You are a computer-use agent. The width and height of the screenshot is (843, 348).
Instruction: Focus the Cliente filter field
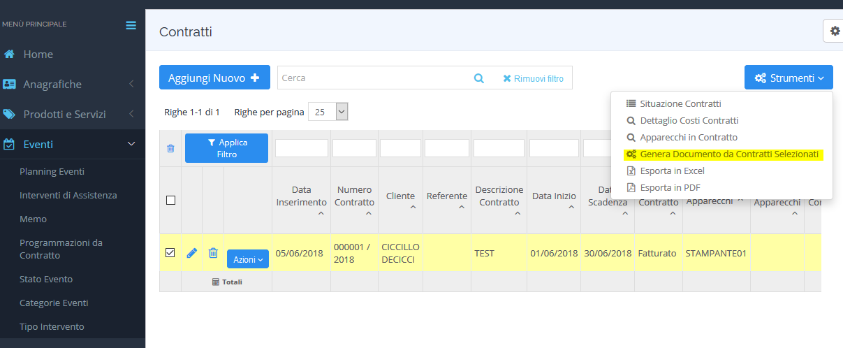click(x=400, y=148)
